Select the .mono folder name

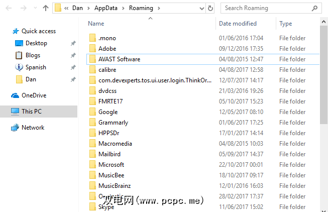click(107, 38)
